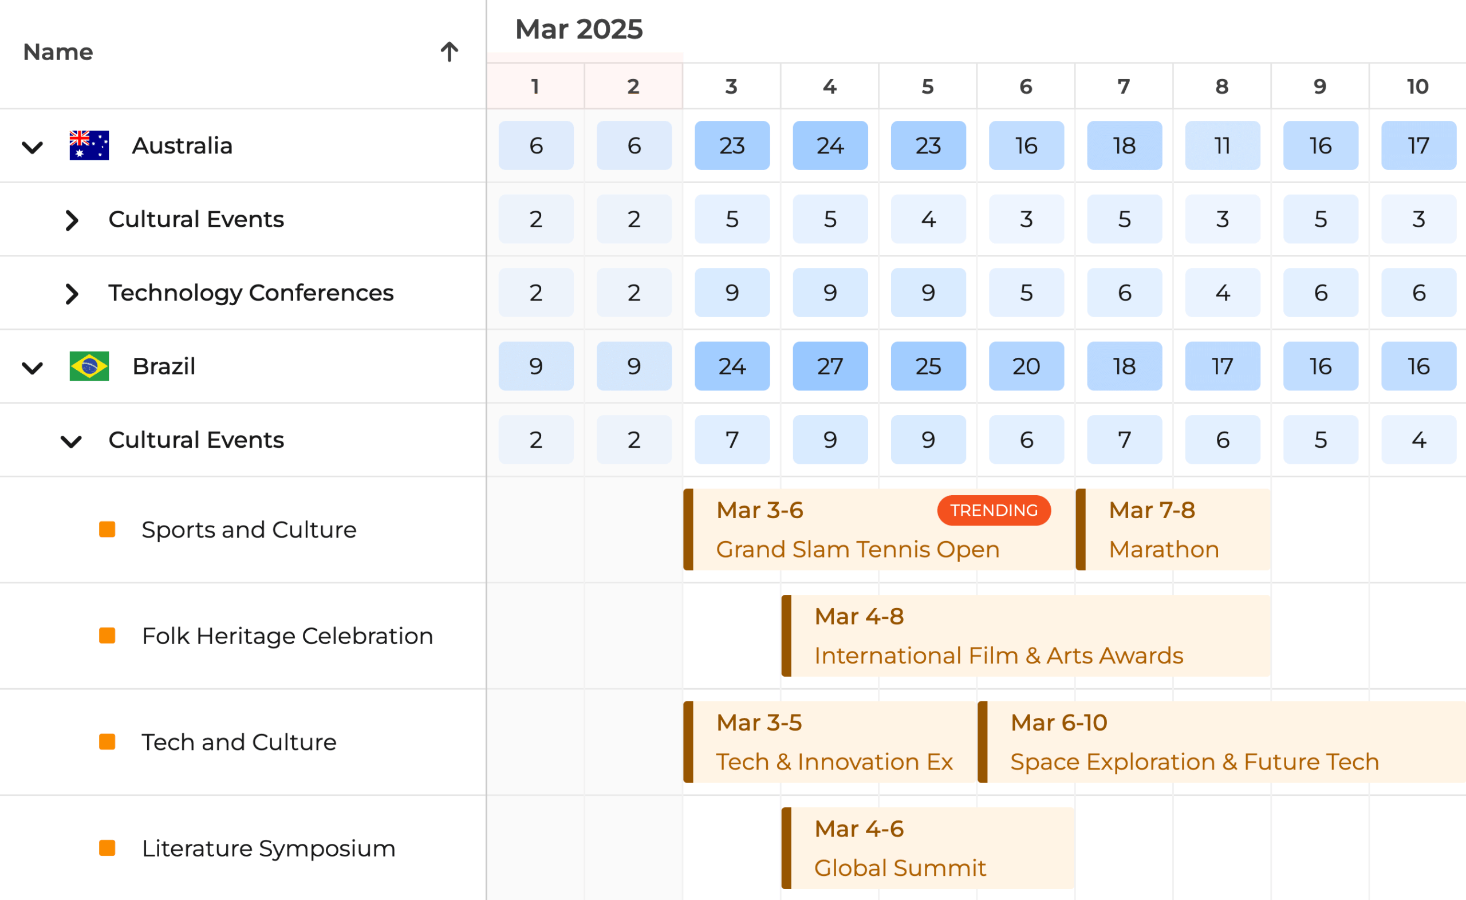Click the sort ascending arrow in Name header

[450, 52]
